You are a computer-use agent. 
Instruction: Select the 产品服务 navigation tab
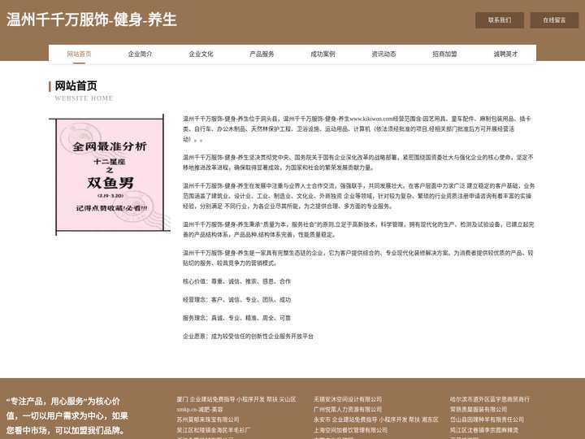(262, 54)
